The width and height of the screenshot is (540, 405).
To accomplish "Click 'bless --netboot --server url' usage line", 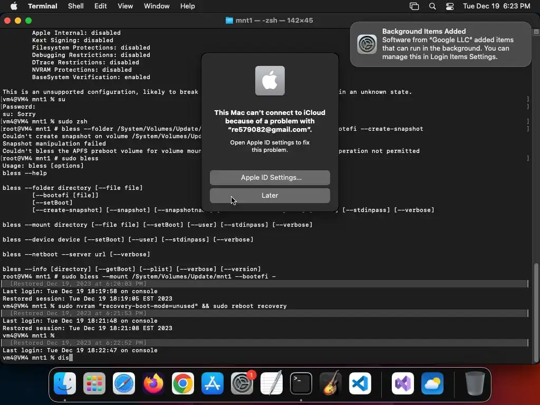I will pos(76,255).
